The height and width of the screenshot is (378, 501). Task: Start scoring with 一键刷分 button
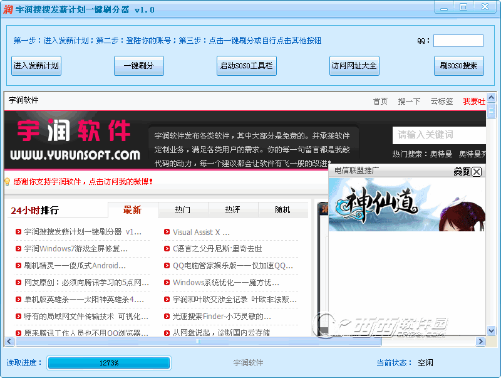[x=139, y=66]
